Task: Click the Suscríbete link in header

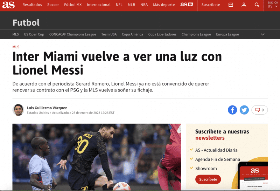Action: (x=211, y=5)
